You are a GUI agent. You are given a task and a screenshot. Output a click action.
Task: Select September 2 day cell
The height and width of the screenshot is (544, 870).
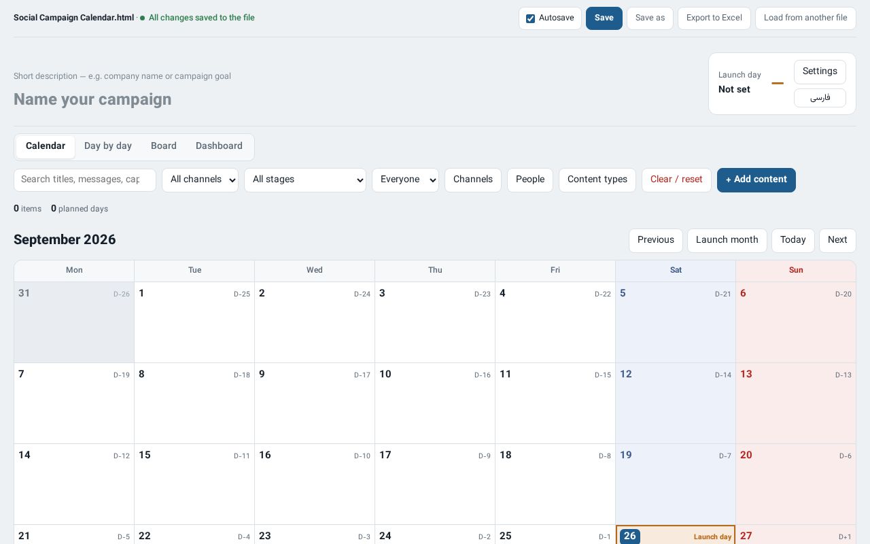(315, 322)
